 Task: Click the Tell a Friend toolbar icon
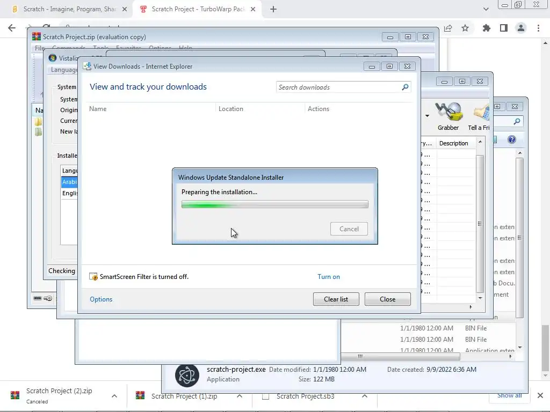click(479, 116)
